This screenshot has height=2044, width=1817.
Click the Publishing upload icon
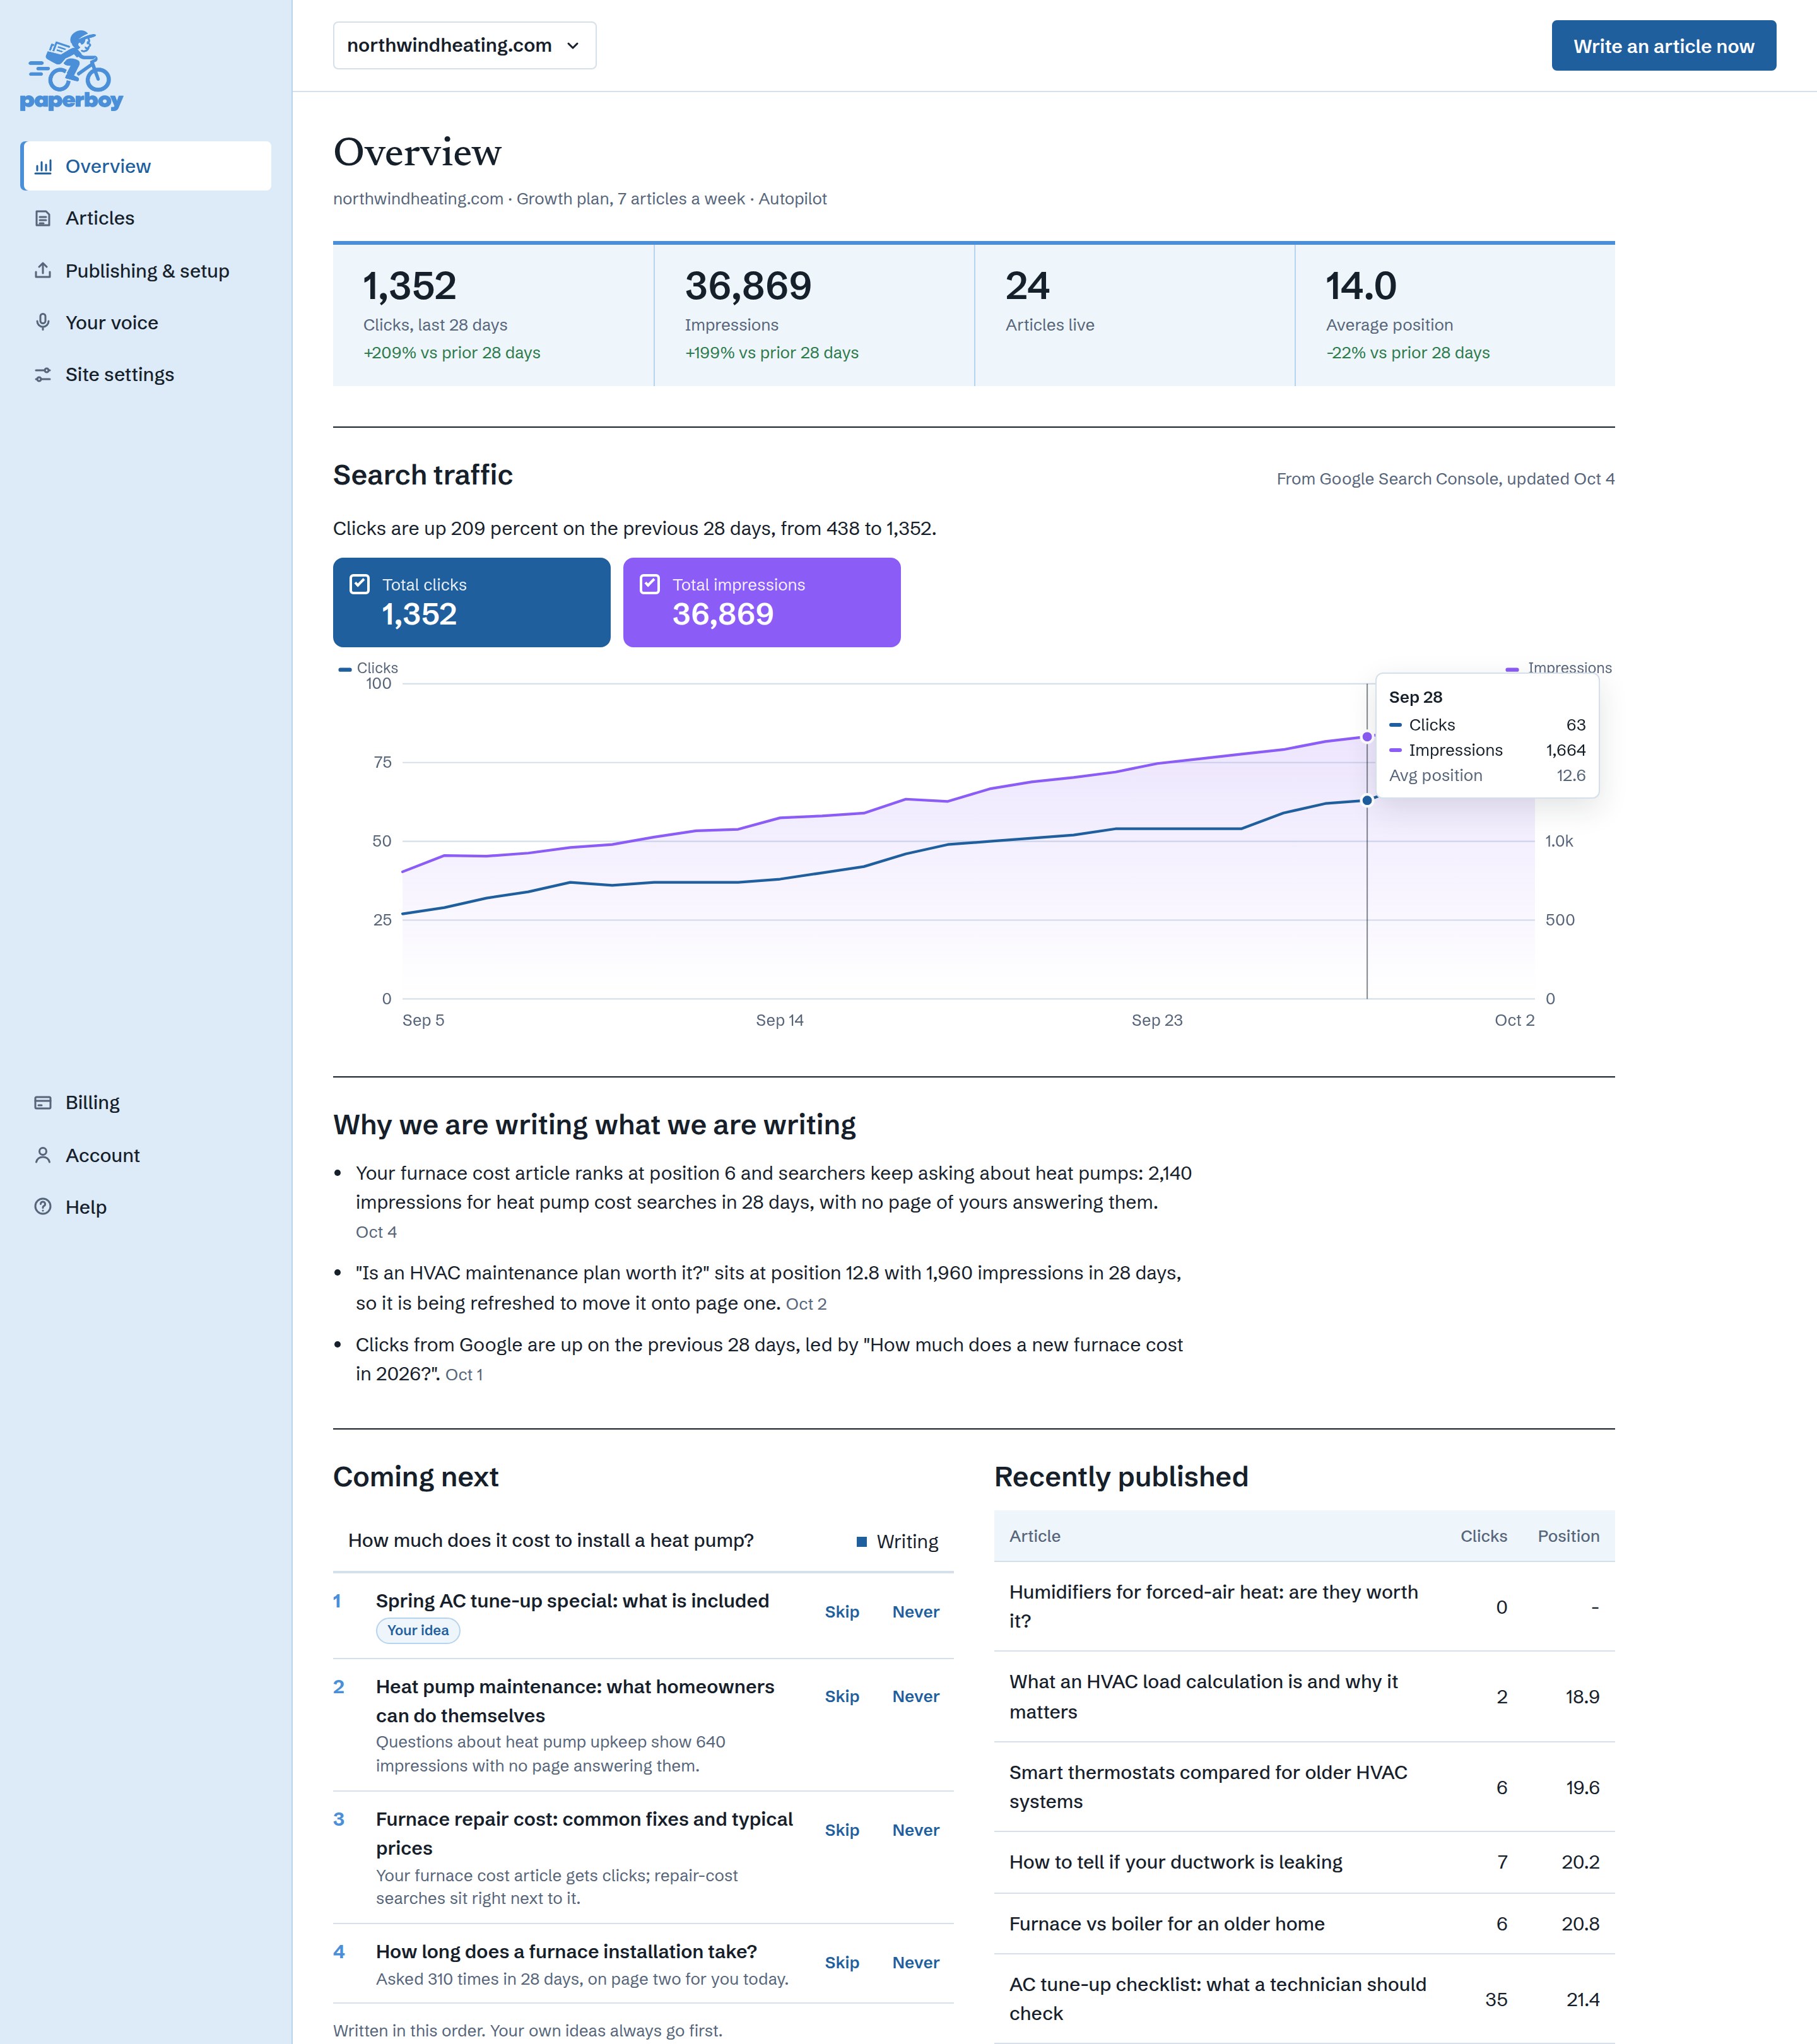point(43,271)
